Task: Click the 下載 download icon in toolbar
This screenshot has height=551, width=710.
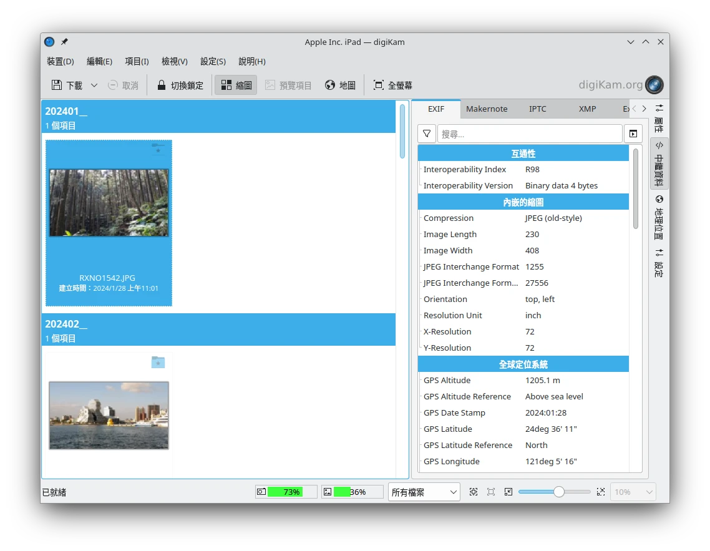Action: pos(57,85)
